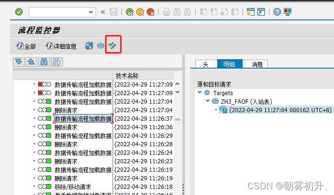Click the blue database cylinder toolbar icon
The height and width of the screenshot is (195, 334).
101,45
